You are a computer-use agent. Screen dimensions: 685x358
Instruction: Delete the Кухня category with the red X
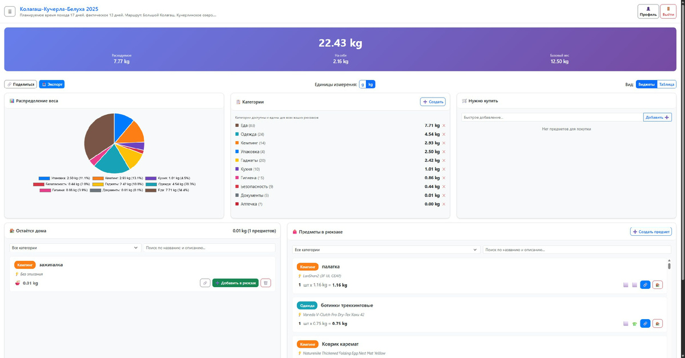(x=444, y=169)
